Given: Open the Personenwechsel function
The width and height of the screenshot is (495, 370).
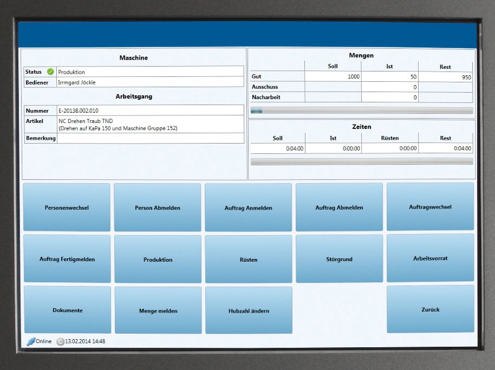Looking at the screenshot, I should [67, 207].
